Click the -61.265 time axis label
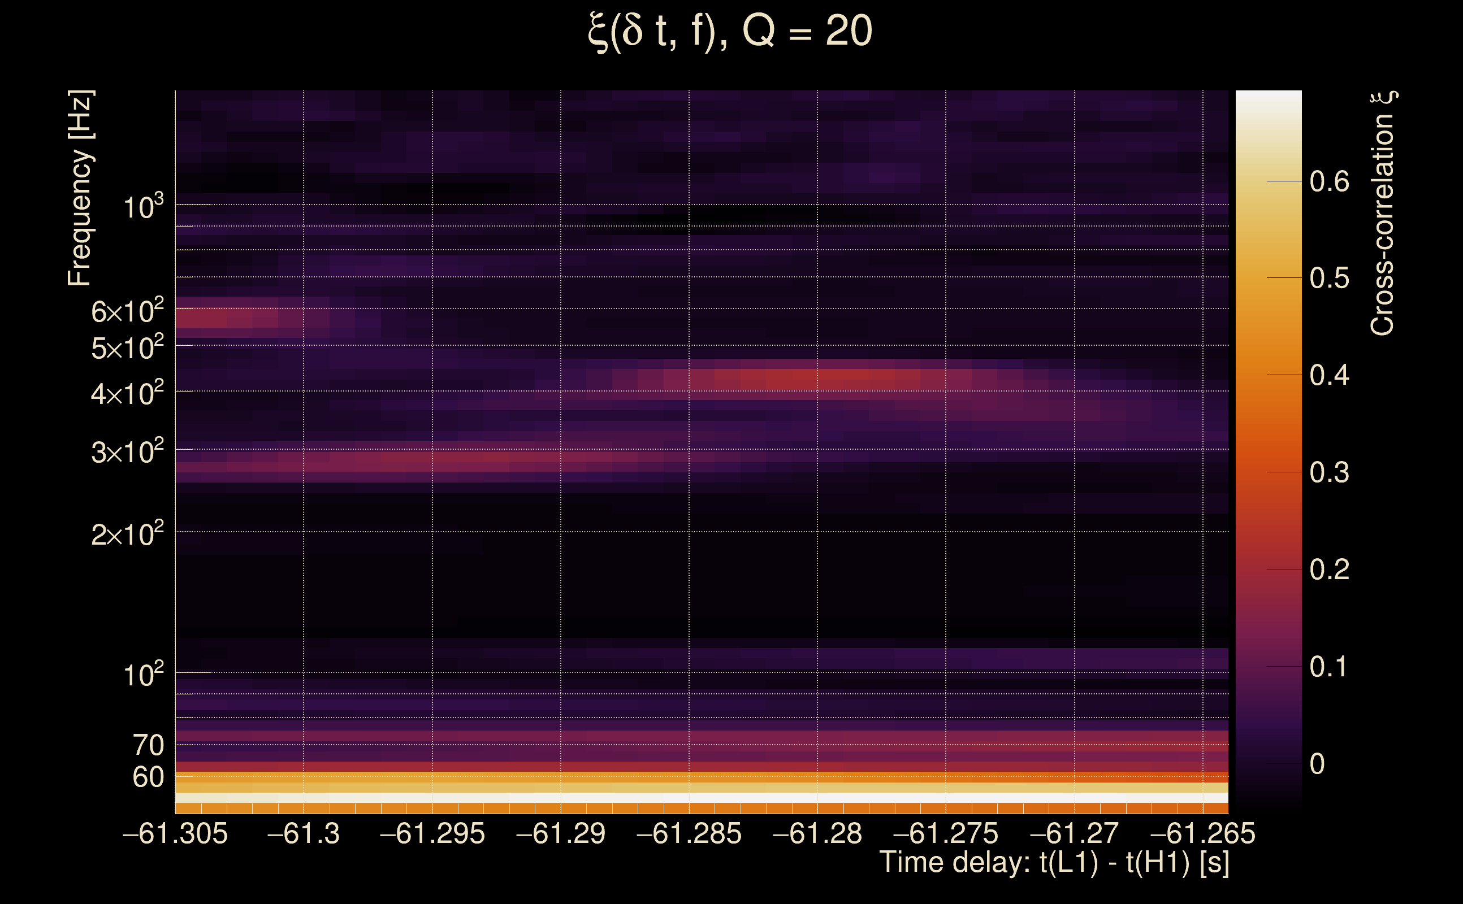Image resolution: width=1463 pixels, height=904 pixels. click(x=1202, y=833)
